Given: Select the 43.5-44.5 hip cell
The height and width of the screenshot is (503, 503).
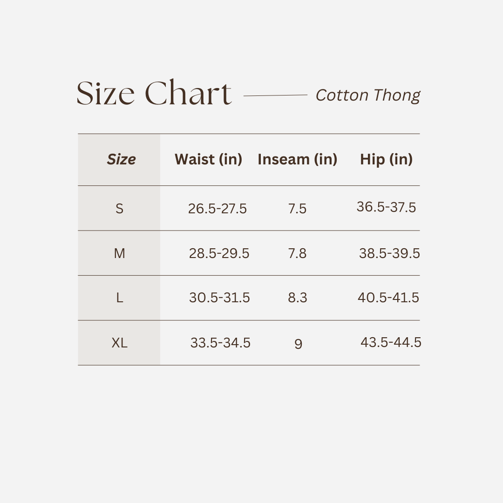Looking at the screenshot, I should tap(391, 343).
